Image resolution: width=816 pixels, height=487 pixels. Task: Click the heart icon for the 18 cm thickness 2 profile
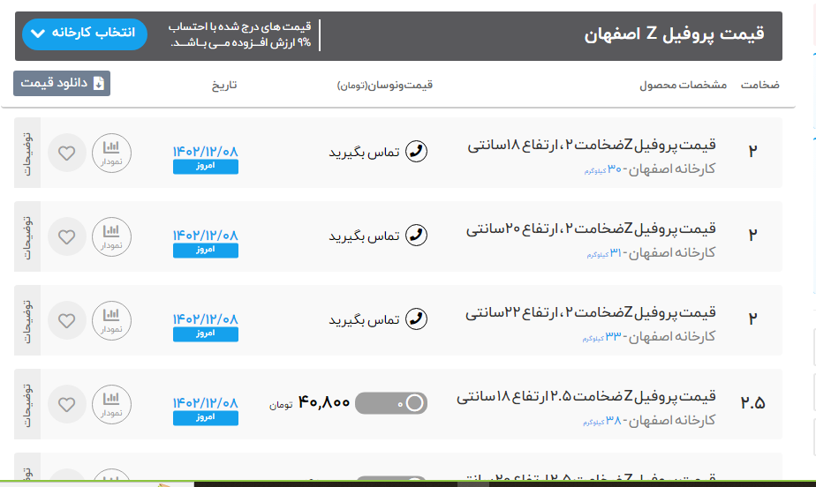[x=66, y=153]
